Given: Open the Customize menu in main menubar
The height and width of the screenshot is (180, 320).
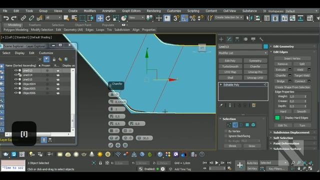Looking at the screenshot, I should 174,11.
